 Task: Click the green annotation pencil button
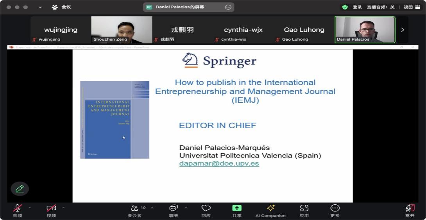tap(20, 189)
